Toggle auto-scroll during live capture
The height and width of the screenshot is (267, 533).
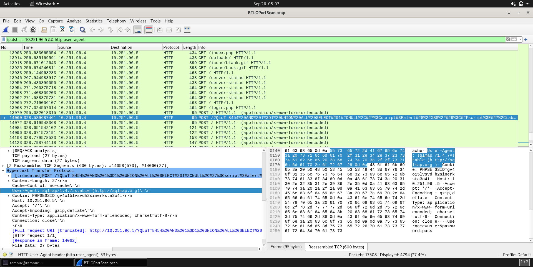[138, 30]
